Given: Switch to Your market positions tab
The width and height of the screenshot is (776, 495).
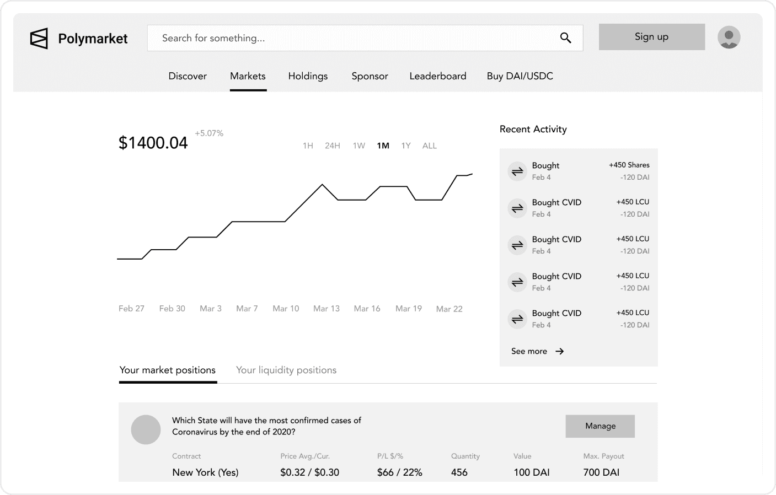Looking at the screenshot, I should pos(168,370).
